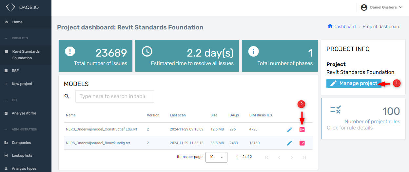The height and width of the screenshot is (172, 409).
Task: Open results checklist for Constructief Edu model
Action: click(x=302, y=129)
